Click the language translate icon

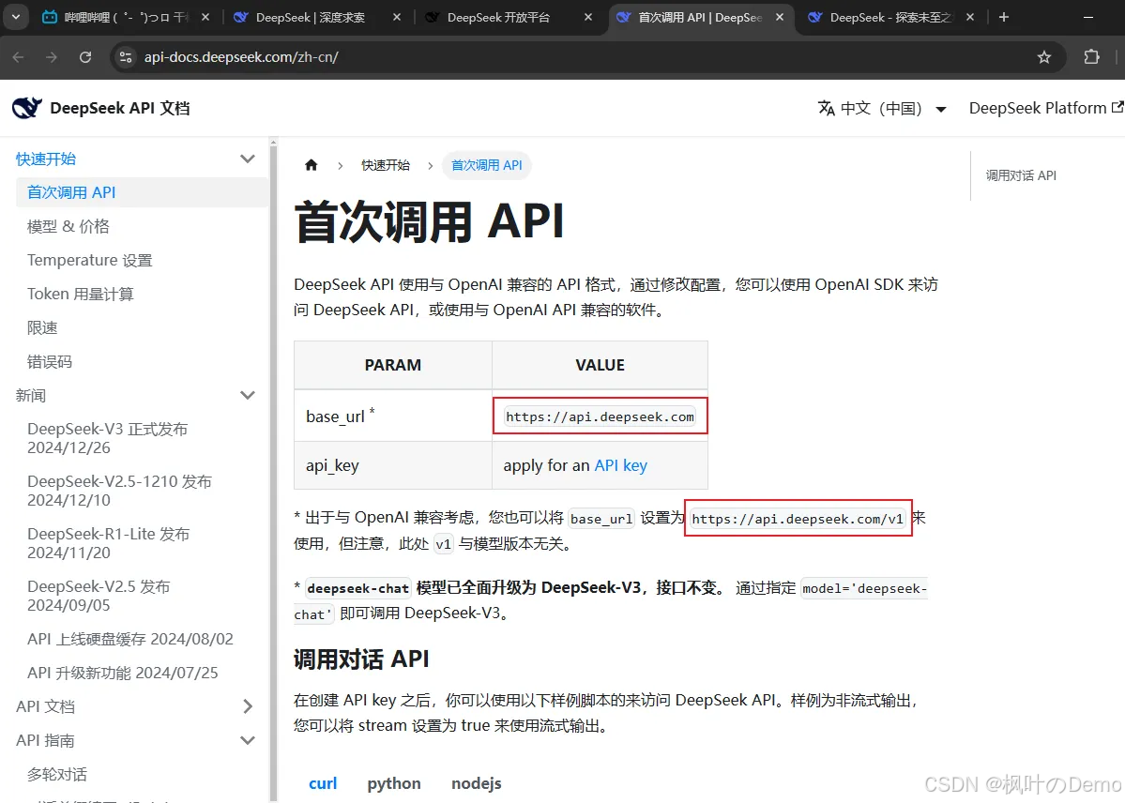[x=826, y=107]
